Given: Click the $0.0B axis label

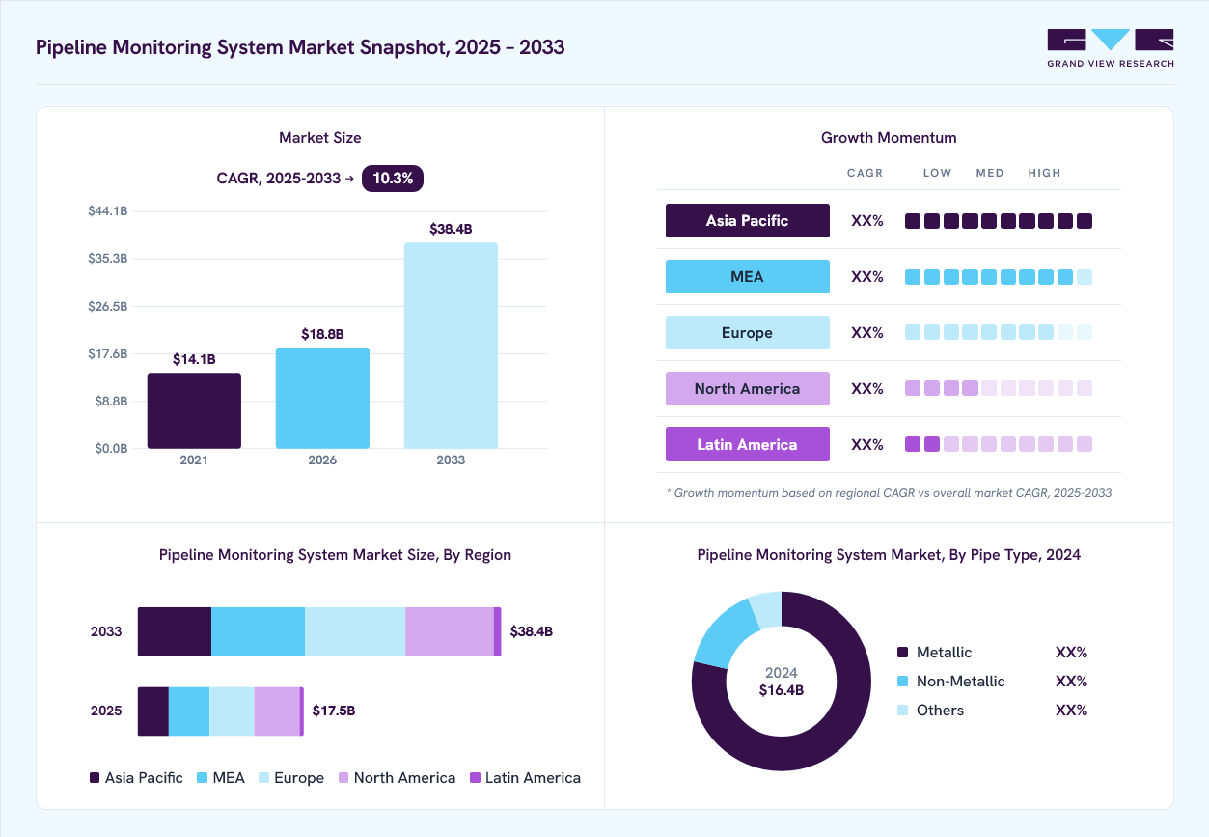Looking at the screenshot, I should point(109,448).
